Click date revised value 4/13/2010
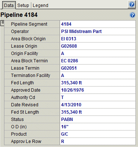The height and width of the screenshot is (147, 138). point(71,105)
